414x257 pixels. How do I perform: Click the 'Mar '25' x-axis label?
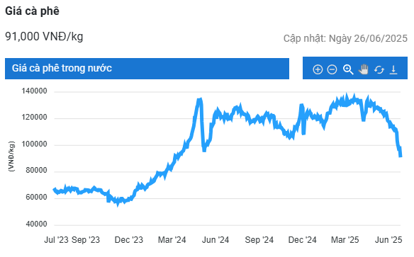point(345,240)
